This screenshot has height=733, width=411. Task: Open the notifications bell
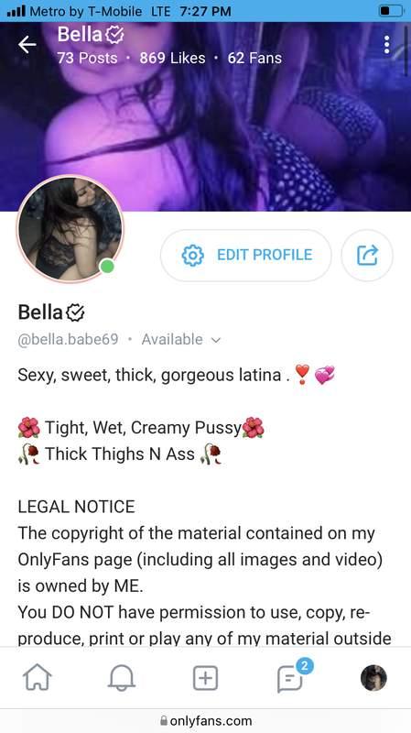tap(122, 678)
